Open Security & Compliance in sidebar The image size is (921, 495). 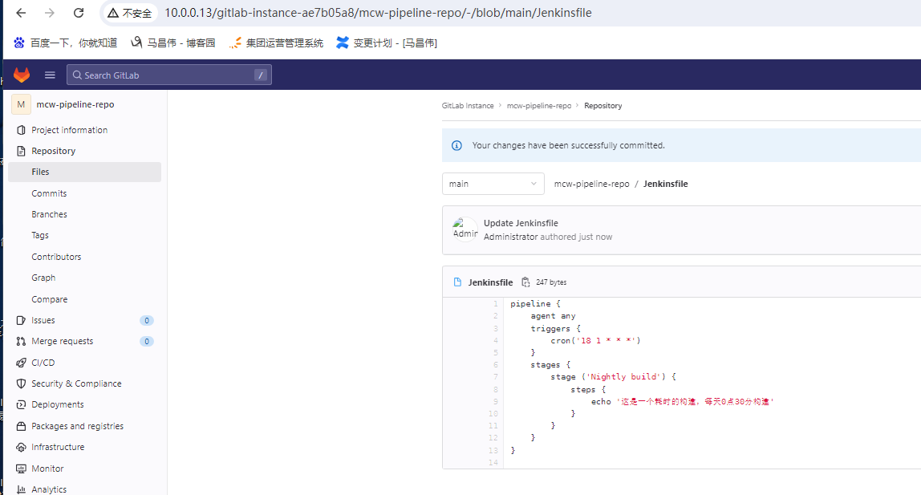(x=76, y=383)
